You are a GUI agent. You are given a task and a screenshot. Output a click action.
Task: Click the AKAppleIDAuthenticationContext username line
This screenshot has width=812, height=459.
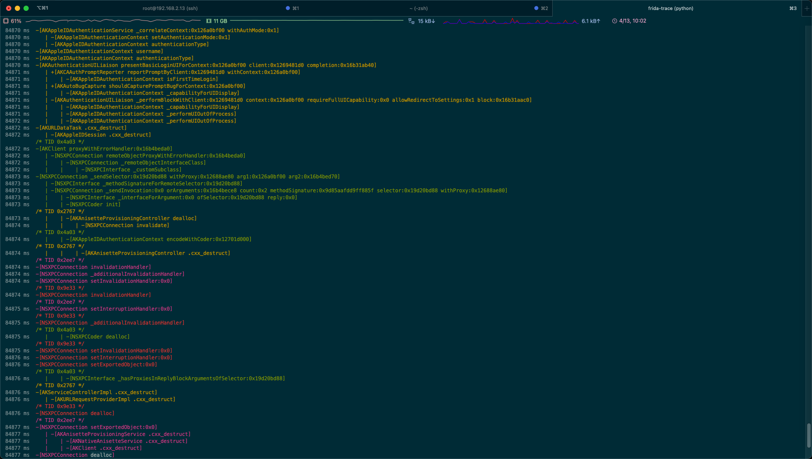(x=99, y=51)
